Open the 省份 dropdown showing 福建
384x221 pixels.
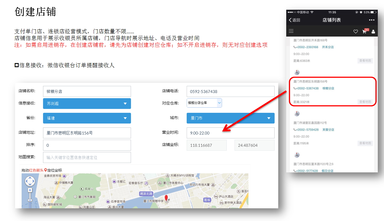tap(87, 118)
